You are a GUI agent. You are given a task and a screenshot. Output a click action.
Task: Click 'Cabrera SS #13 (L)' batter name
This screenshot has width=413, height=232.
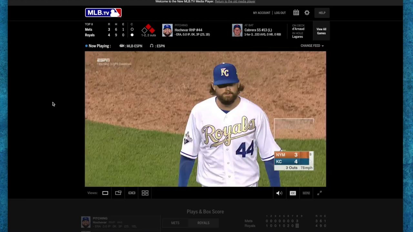[258, 30]
